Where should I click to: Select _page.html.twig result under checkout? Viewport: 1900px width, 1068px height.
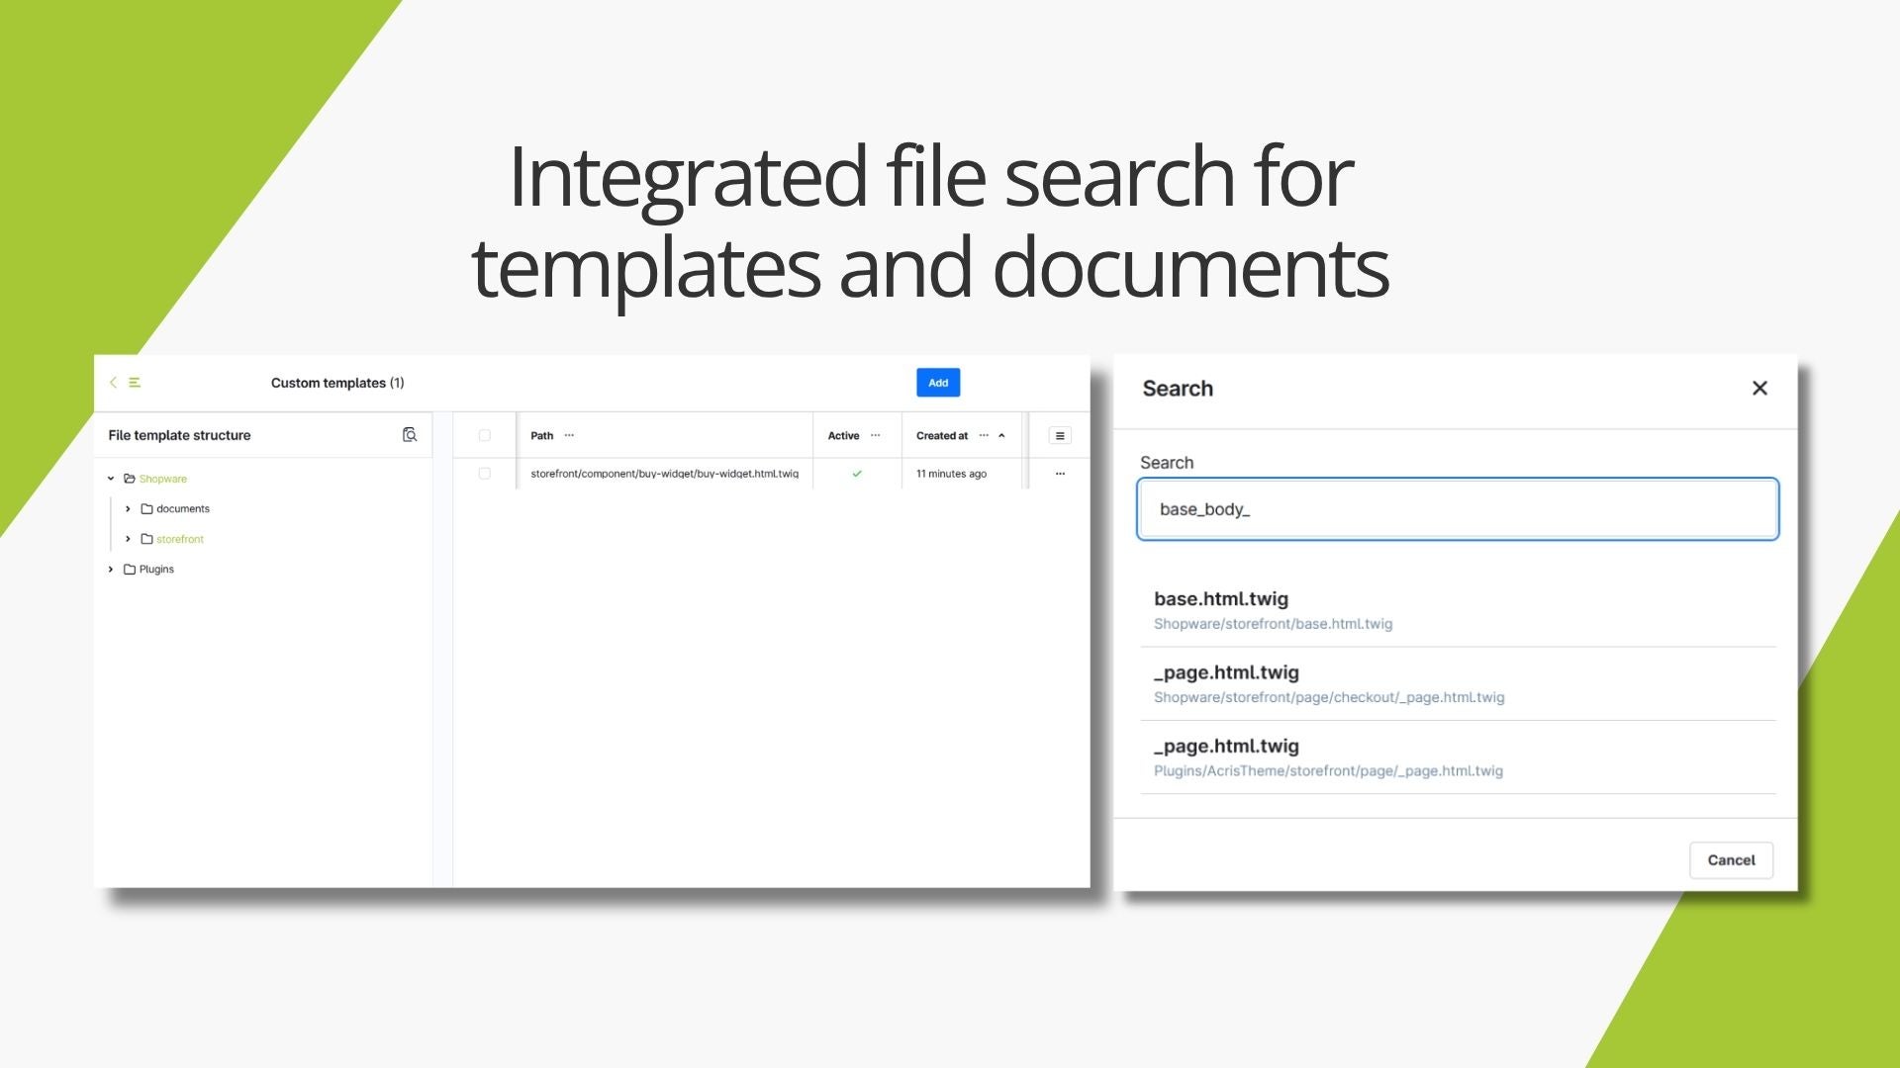tap(1458, 684)
